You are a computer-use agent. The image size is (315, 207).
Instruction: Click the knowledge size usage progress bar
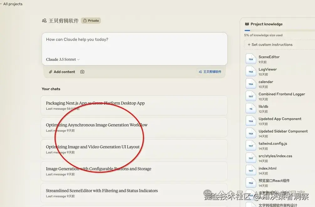280,30
